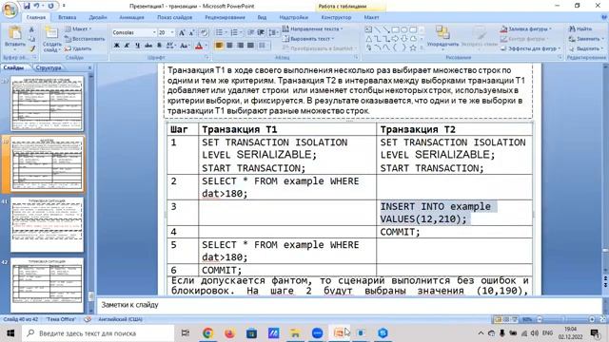The height and width of the screenshot is (342, 609).
Task: Click the slide notes field Заметки к слайду
Action: click(x=349, y=305)
